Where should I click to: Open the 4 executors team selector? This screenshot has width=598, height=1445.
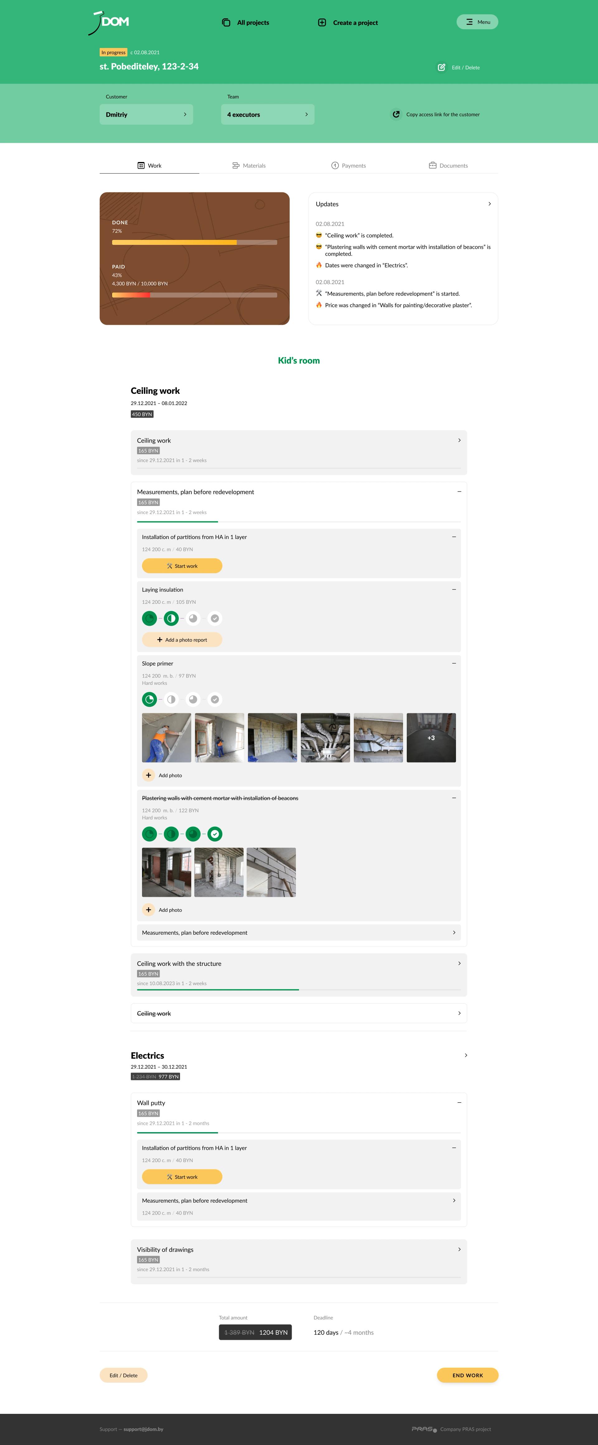pyautogui.click(x=268, y=114)
